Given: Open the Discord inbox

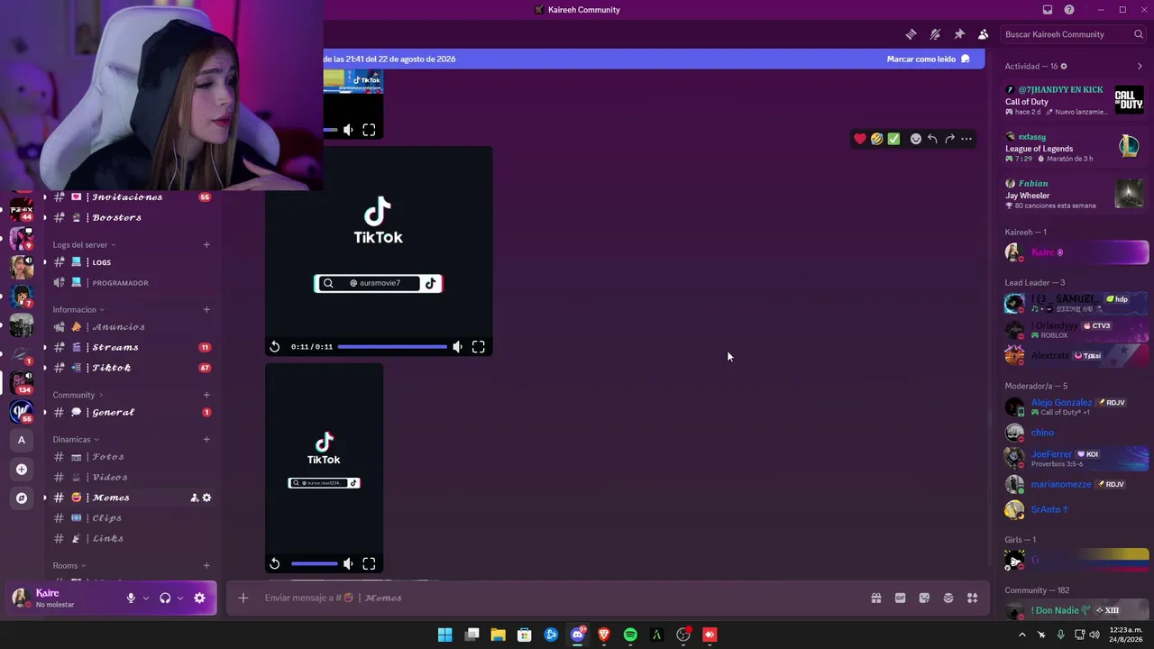Looking at the screenshot, I should point(1048,10).
